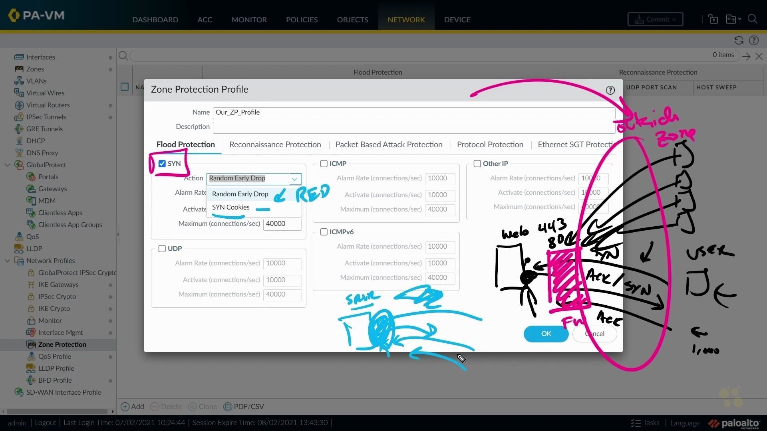Tick the select-all checkbox in table header

[125, 87]
